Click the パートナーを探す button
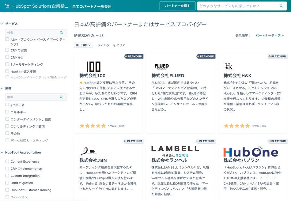This screenshot has width=291, height=201. [177, 6]
